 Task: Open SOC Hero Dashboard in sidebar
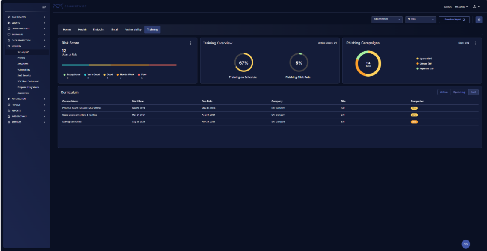tap(28, 81)
